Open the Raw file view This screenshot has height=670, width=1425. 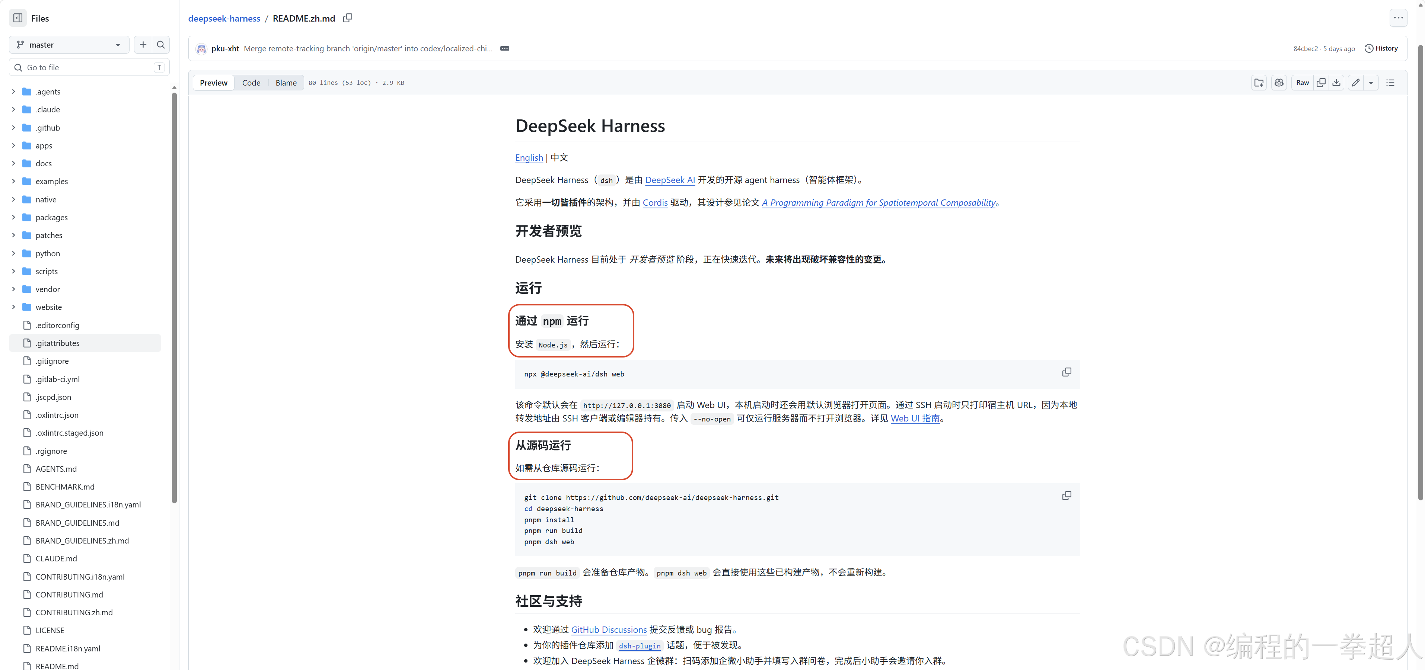1303,83
